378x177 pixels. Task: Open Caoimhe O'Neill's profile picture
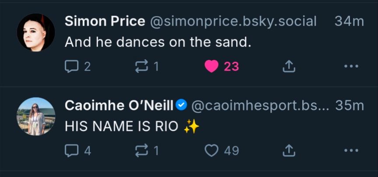pos(36,116)
